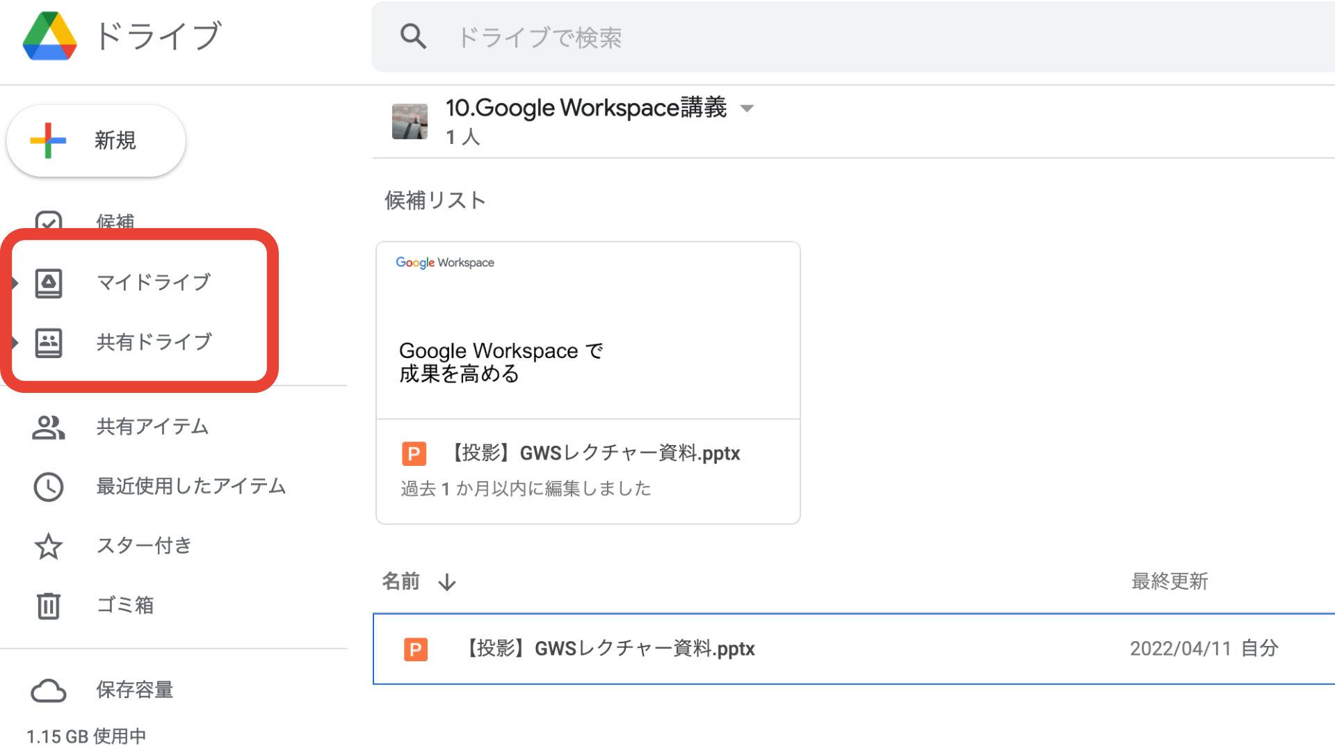This screenshot has width=1335, height=751.
Task: Click the magnifier search icon
Action: tap(413, 36)
